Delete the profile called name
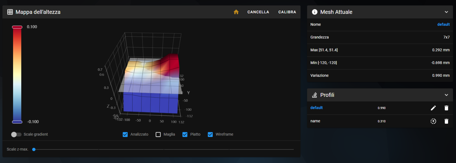Screen dimensions: 456x163 coord(446,121)
